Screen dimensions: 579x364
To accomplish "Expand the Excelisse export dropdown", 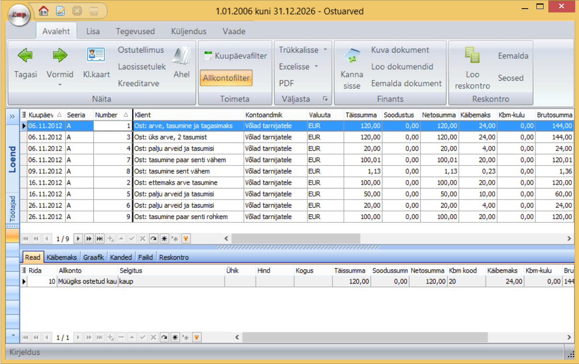I will pos(316,66).
